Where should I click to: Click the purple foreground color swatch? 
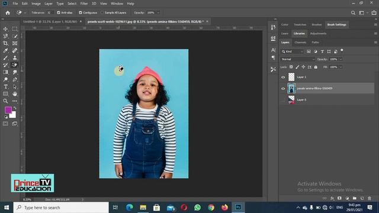click(x=8, y=110)
